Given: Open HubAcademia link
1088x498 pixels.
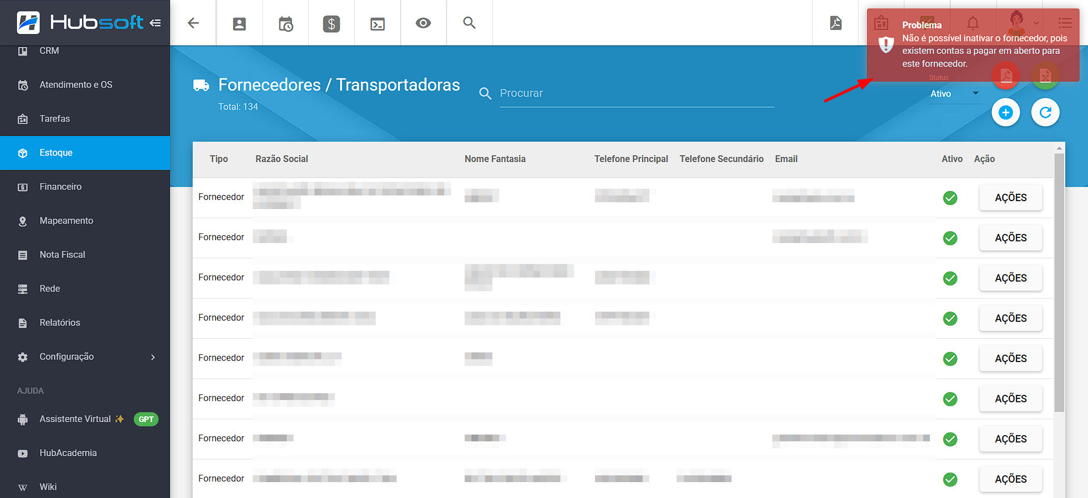Looking at the screenshot, I should tap(85, 453).
